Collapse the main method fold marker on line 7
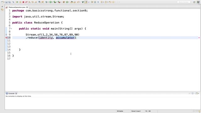This screenshot has height=113, width=201. [11, 29]
